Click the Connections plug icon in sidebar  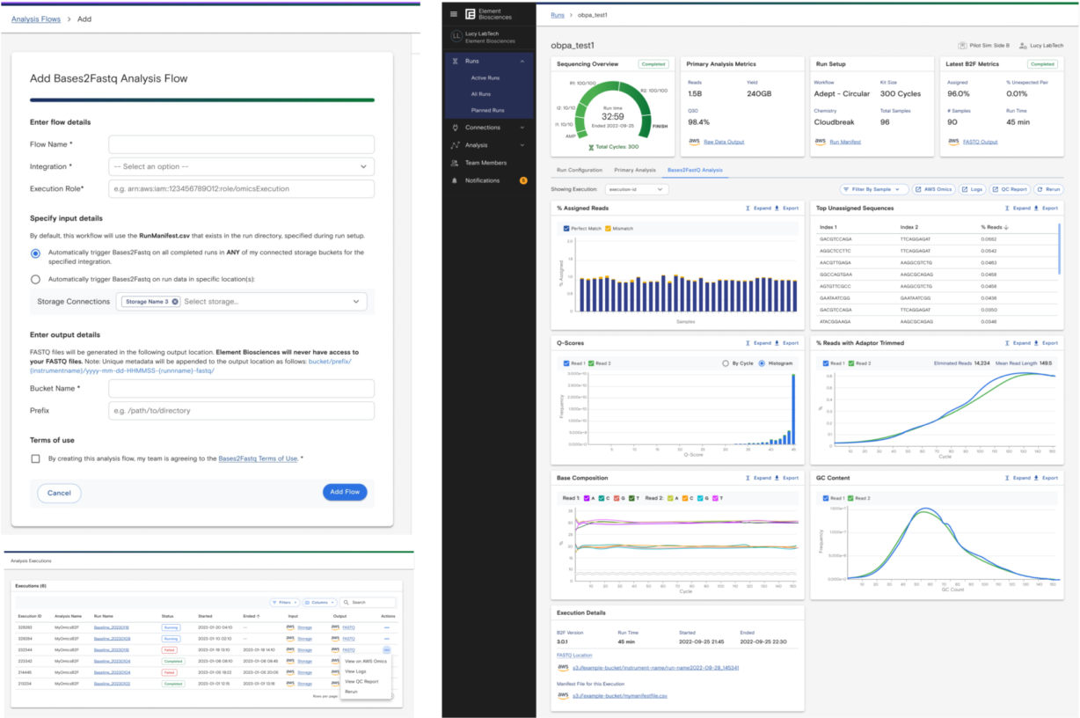pyautogui.click(x=455, y=128)
